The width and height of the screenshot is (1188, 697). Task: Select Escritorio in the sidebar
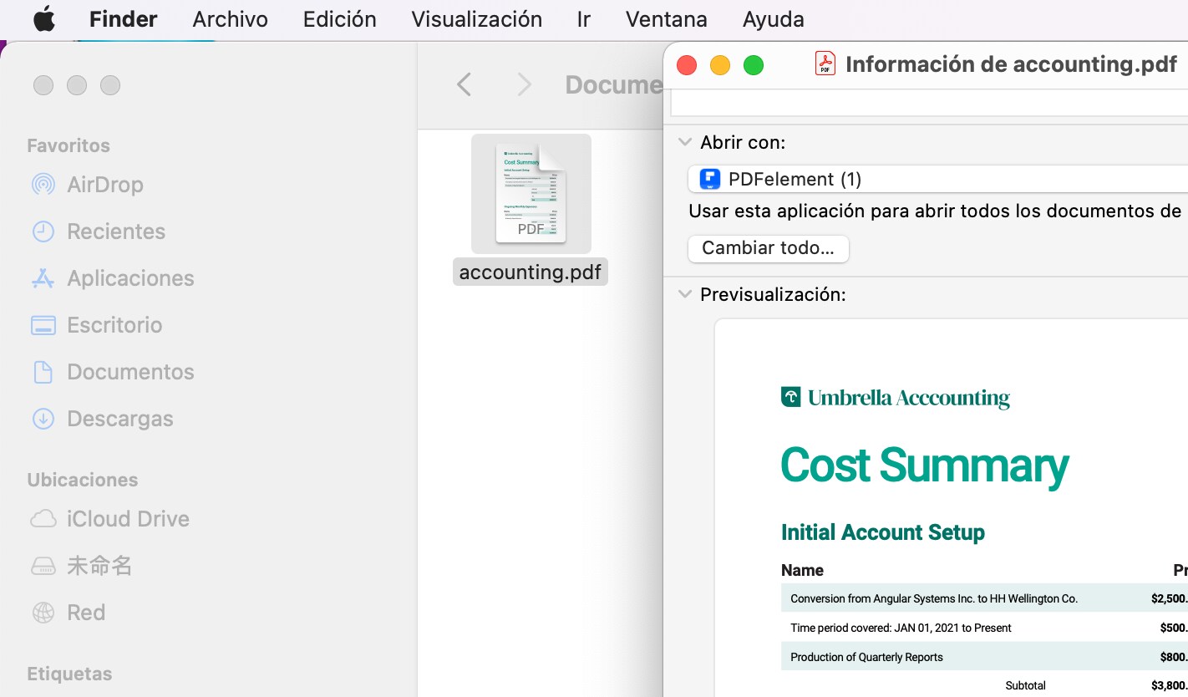114,325
